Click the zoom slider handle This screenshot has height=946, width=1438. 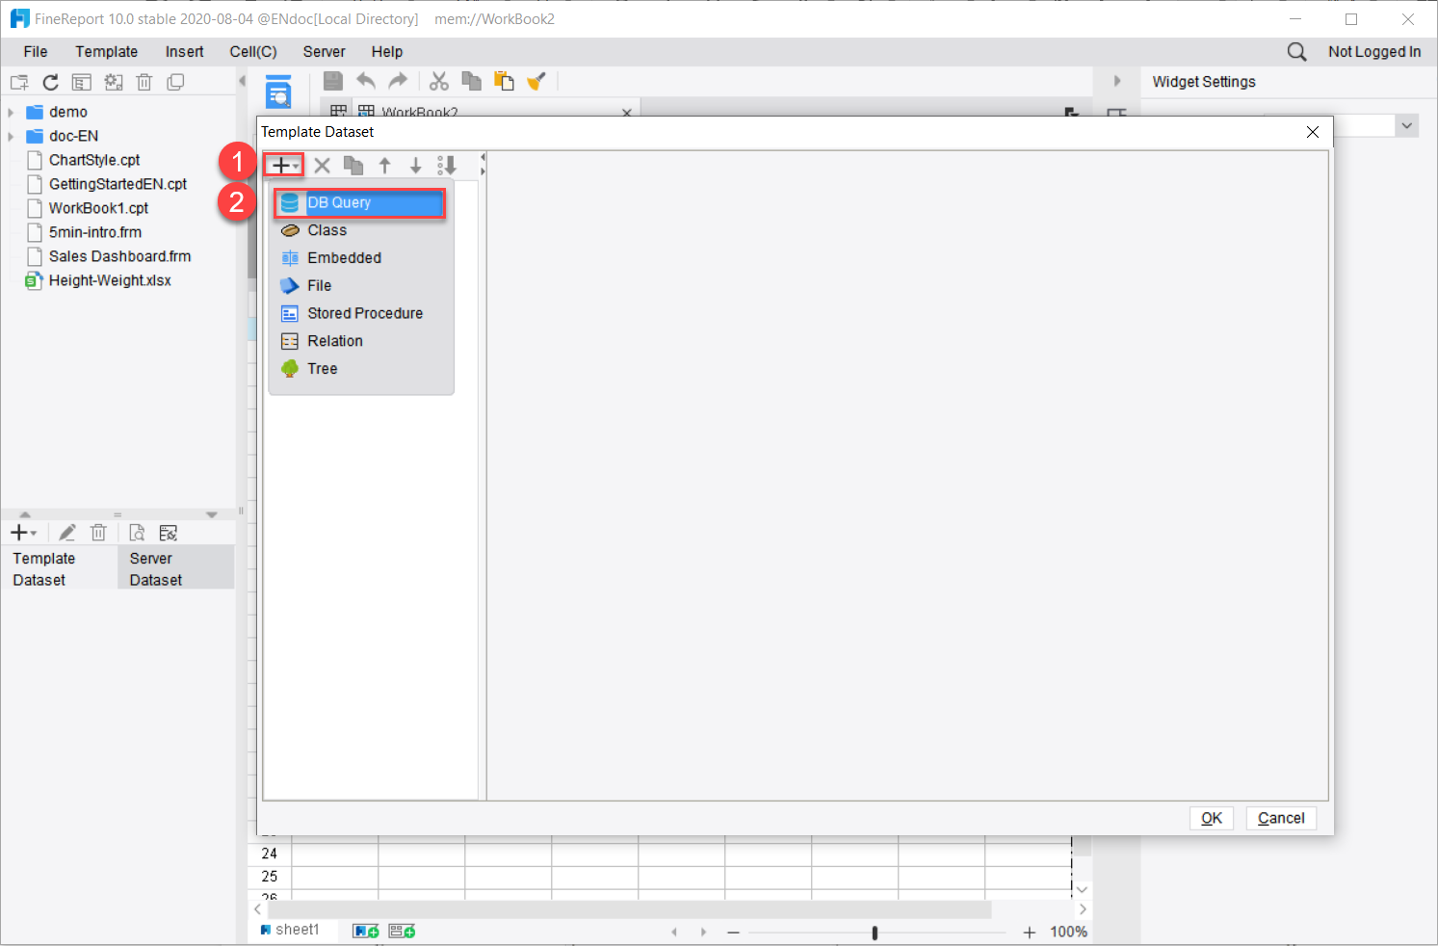(875, 933)
